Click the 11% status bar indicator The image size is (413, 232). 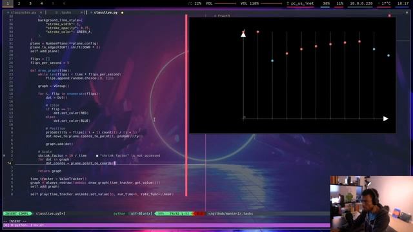340,3
